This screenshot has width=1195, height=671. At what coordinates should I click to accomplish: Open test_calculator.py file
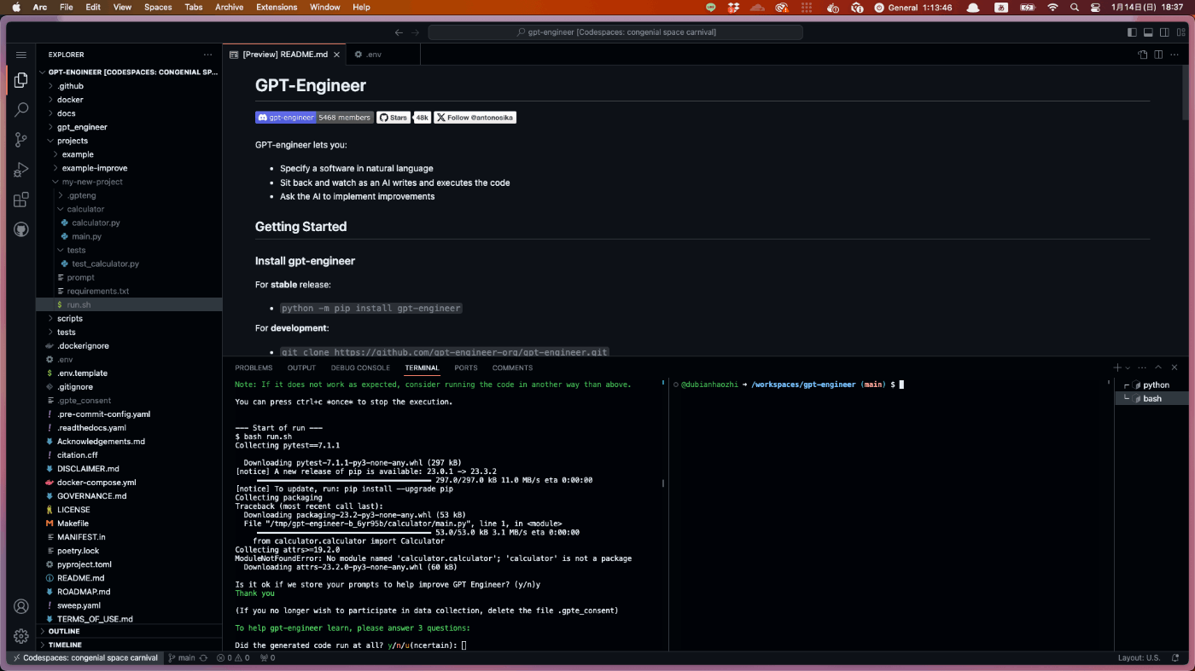(x=129, y=263)
